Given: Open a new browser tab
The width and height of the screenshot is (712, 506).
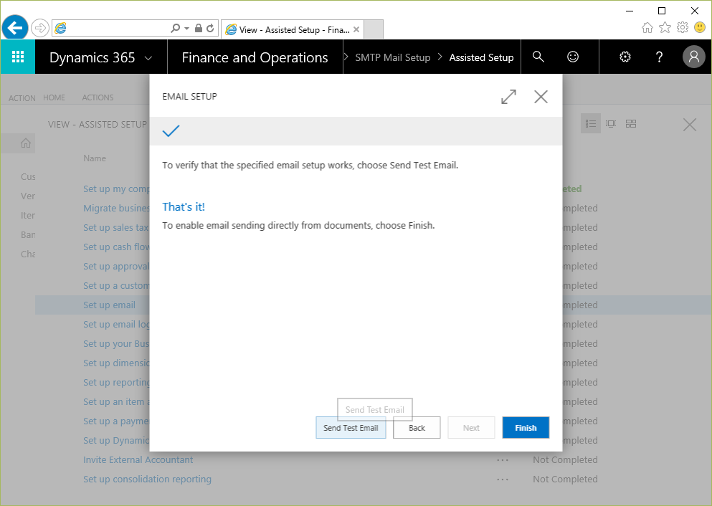Looking at the screenshot, I should point(374,29).
